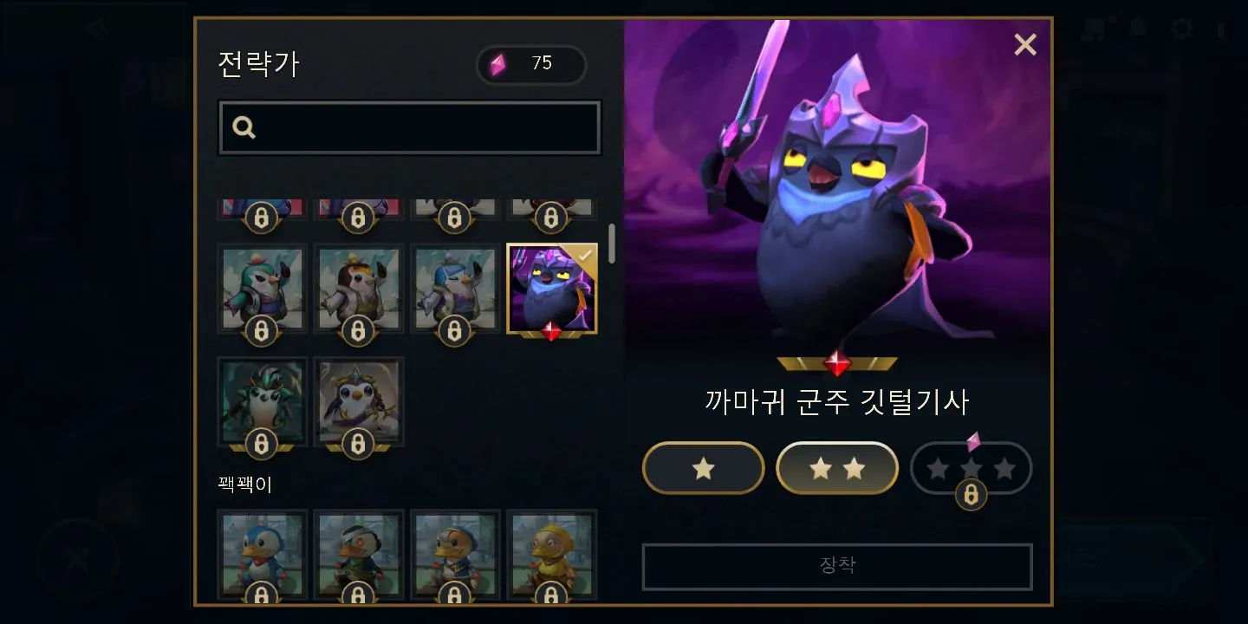Click the tactician list scrollbar handle

[x=612, y=244]
